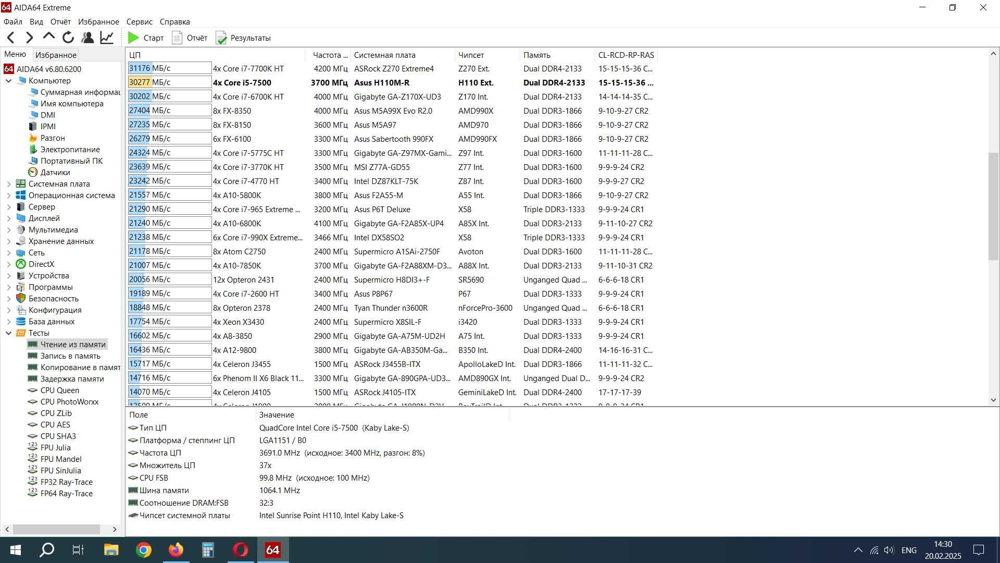1000x563 pixels.
Task: Switch input language via ENG indicator
Action: coord(909,550)
